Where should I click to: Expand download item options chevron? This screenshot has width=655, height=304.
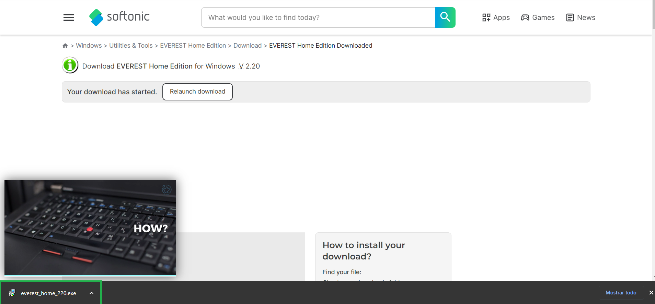click(92, 293)
